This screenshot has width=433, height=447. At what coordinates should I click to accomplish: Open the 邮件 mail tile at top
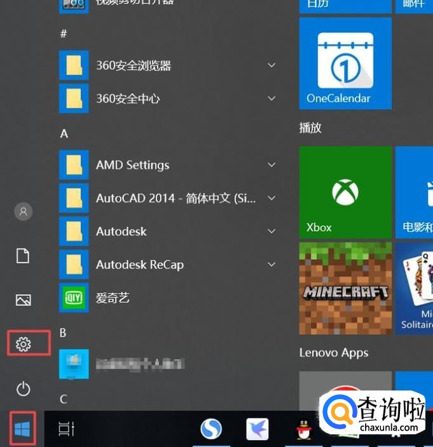click(x=414, y=6)
